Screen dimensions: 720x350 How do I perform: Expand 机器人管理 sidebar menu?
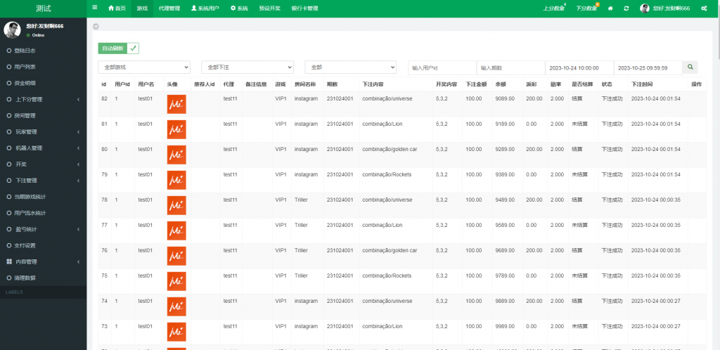coord(42,148)
